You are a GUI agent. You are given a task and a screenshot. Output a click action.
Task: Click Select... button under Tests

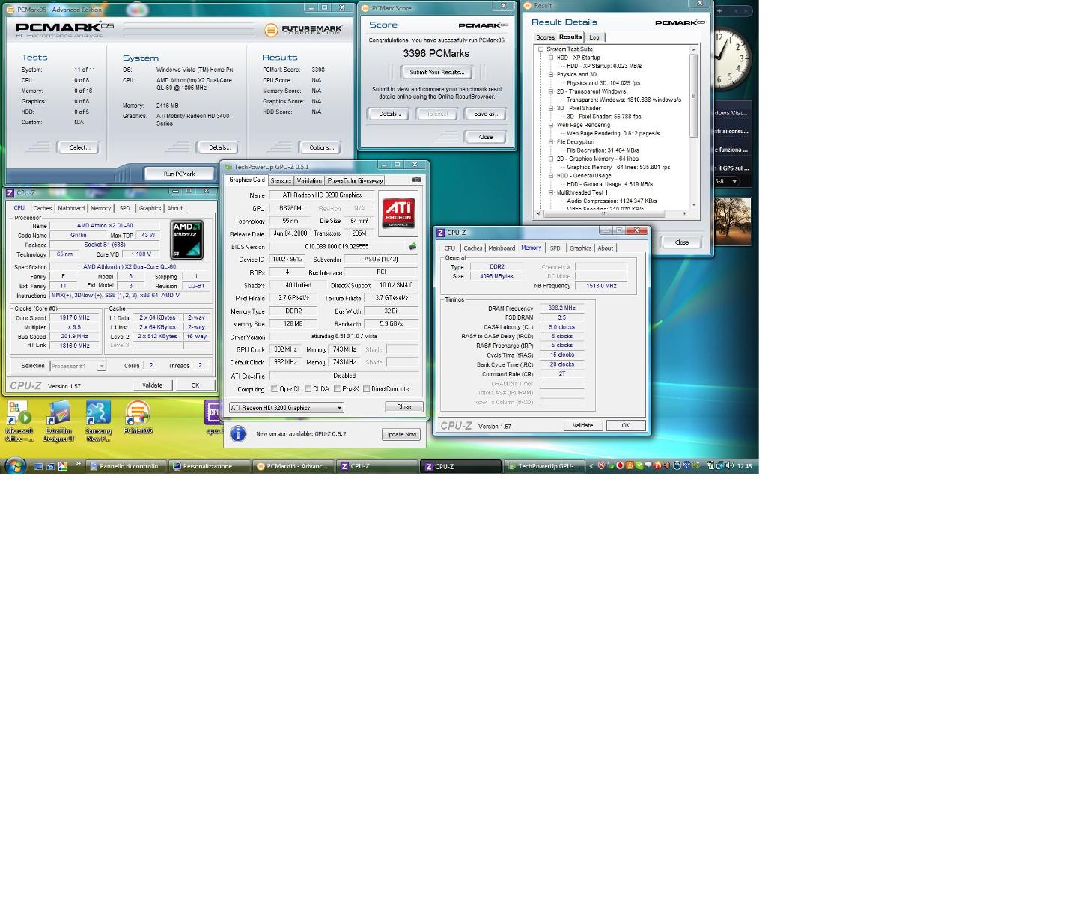click(79, 147)
